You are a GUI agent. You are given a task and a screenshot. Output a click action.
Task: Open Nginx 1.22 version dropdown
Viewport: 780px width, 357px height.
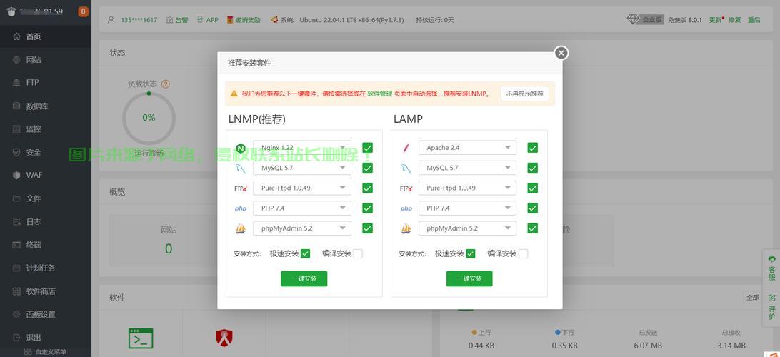click(302, 148)
